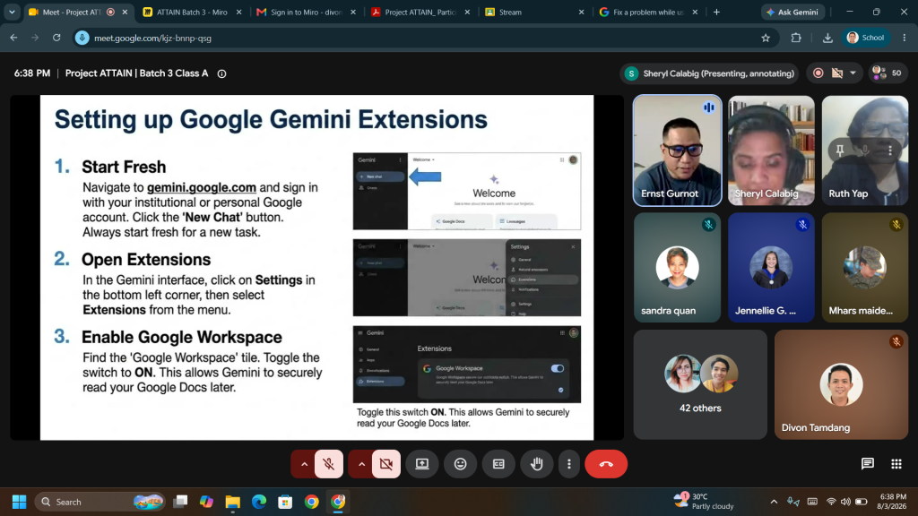This screenshot has width=918, height=516.
Task: Click Jennellie G. participant tile
Action: tap(771, 267)
